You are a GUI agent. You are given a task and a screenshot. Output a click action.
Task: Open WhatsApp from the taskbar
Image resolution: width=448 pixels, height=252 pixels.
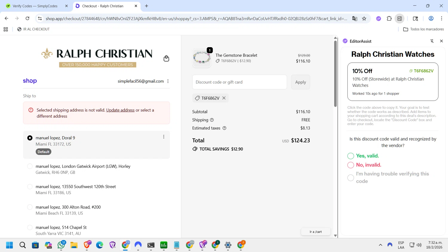(62, 245)
